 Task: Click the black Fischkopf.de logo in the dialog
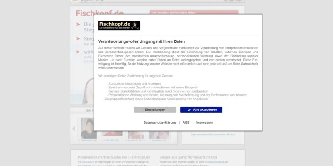tap(119, 26)
